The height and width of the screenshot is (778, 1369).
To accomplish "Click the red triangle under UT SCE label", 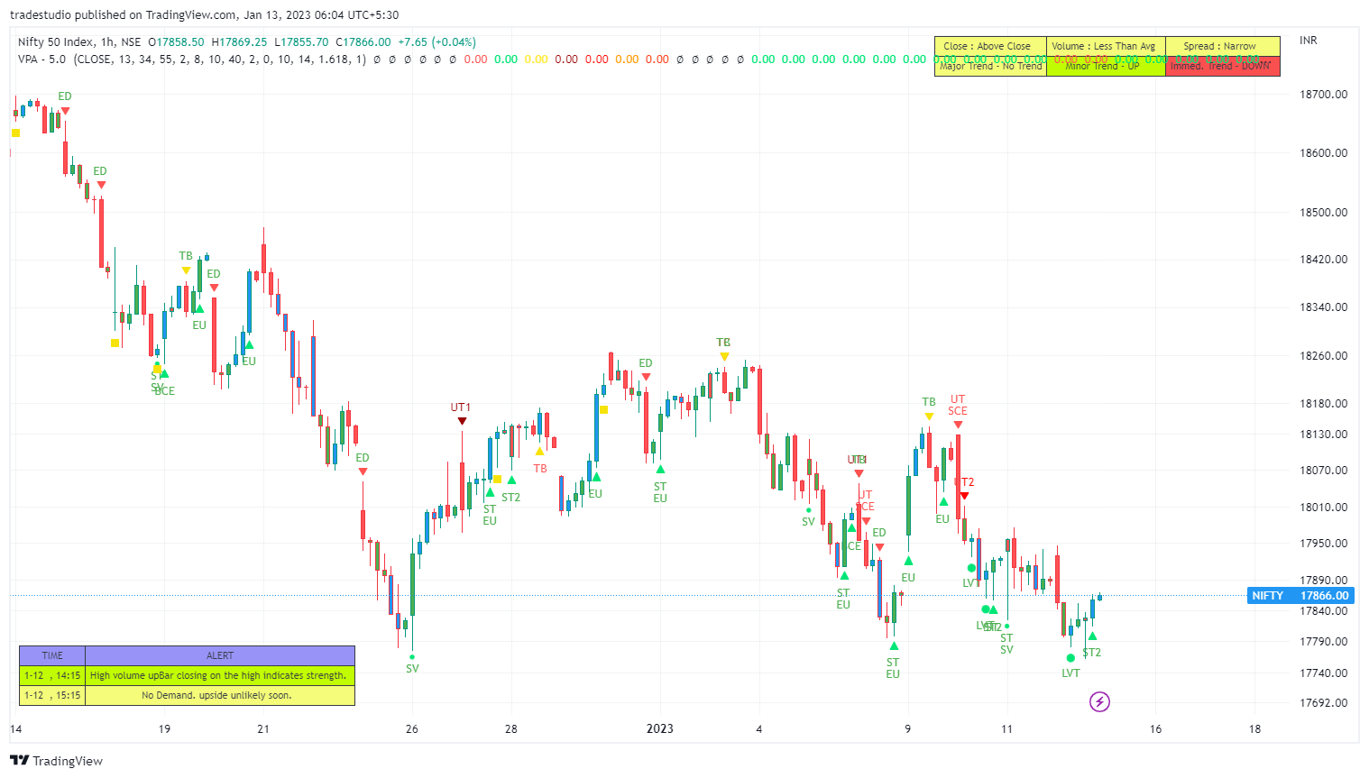I will point(958,425).
